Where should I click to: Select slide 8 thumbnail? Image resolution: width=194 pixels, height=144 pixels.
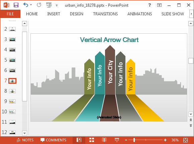[12, 91]
